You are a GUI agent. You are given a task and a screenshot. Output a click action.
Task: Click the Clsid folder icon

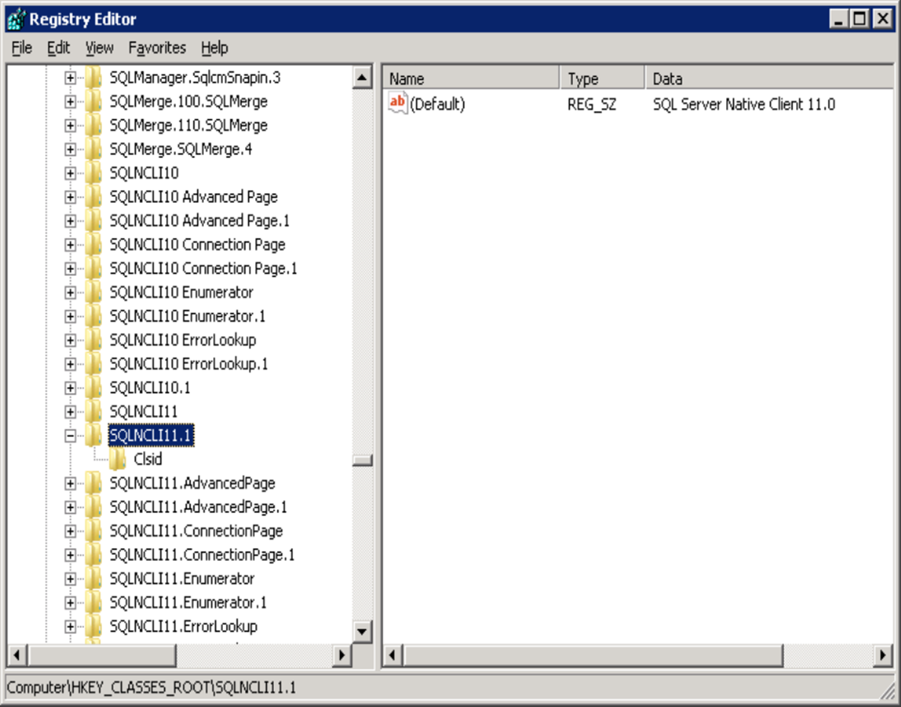click(117, 459)
